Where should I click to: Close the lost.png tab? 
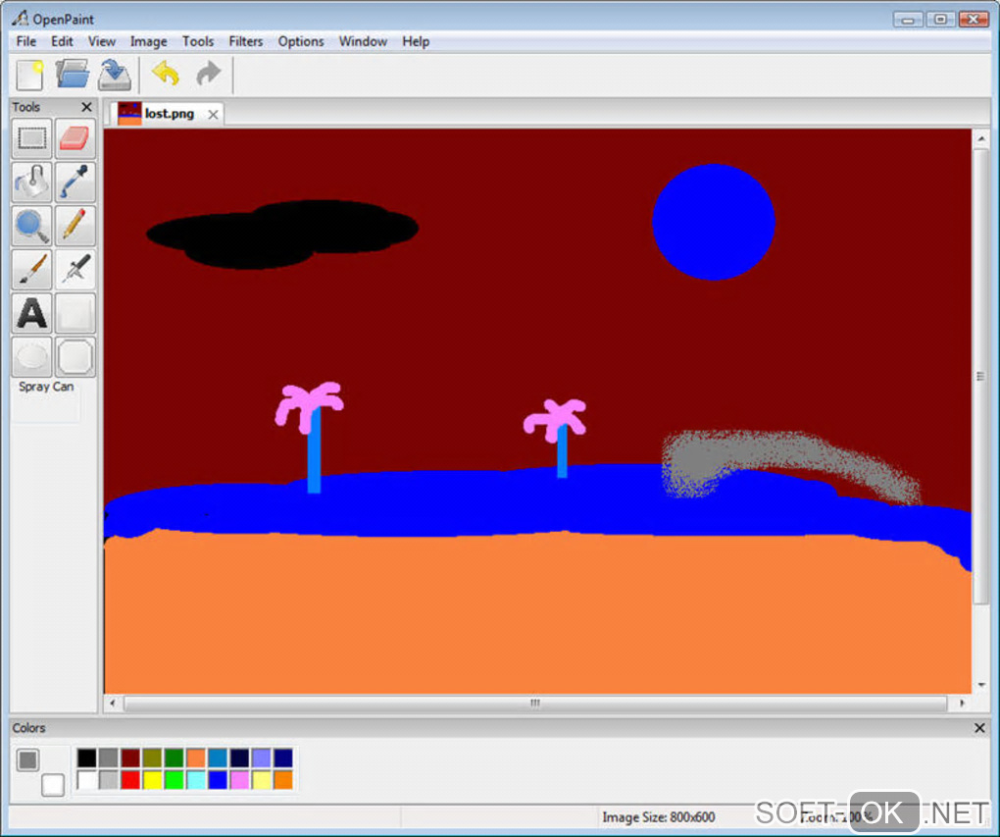tap(213, 114)
